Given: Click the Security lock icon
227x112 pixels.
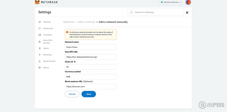Looking at the screenshot, I should [40, 41].
